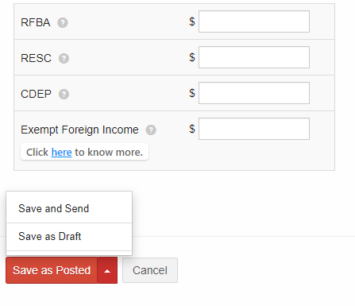
Task: Click the RFBA label text
Action: click(36, 22)
